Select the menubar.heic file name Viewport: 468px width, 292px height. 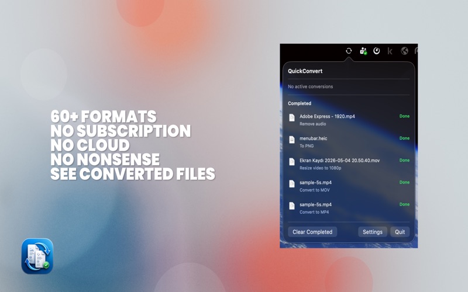(314, 138)
